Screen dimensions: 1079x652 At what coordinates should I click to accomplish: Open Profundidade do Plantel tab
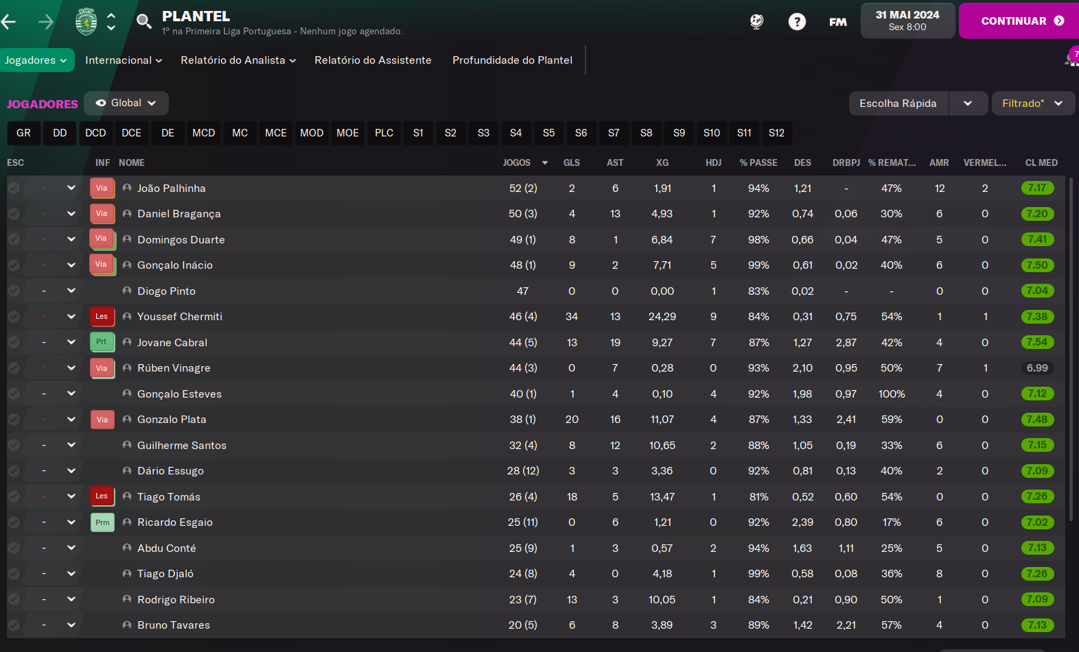coord(512,60)
